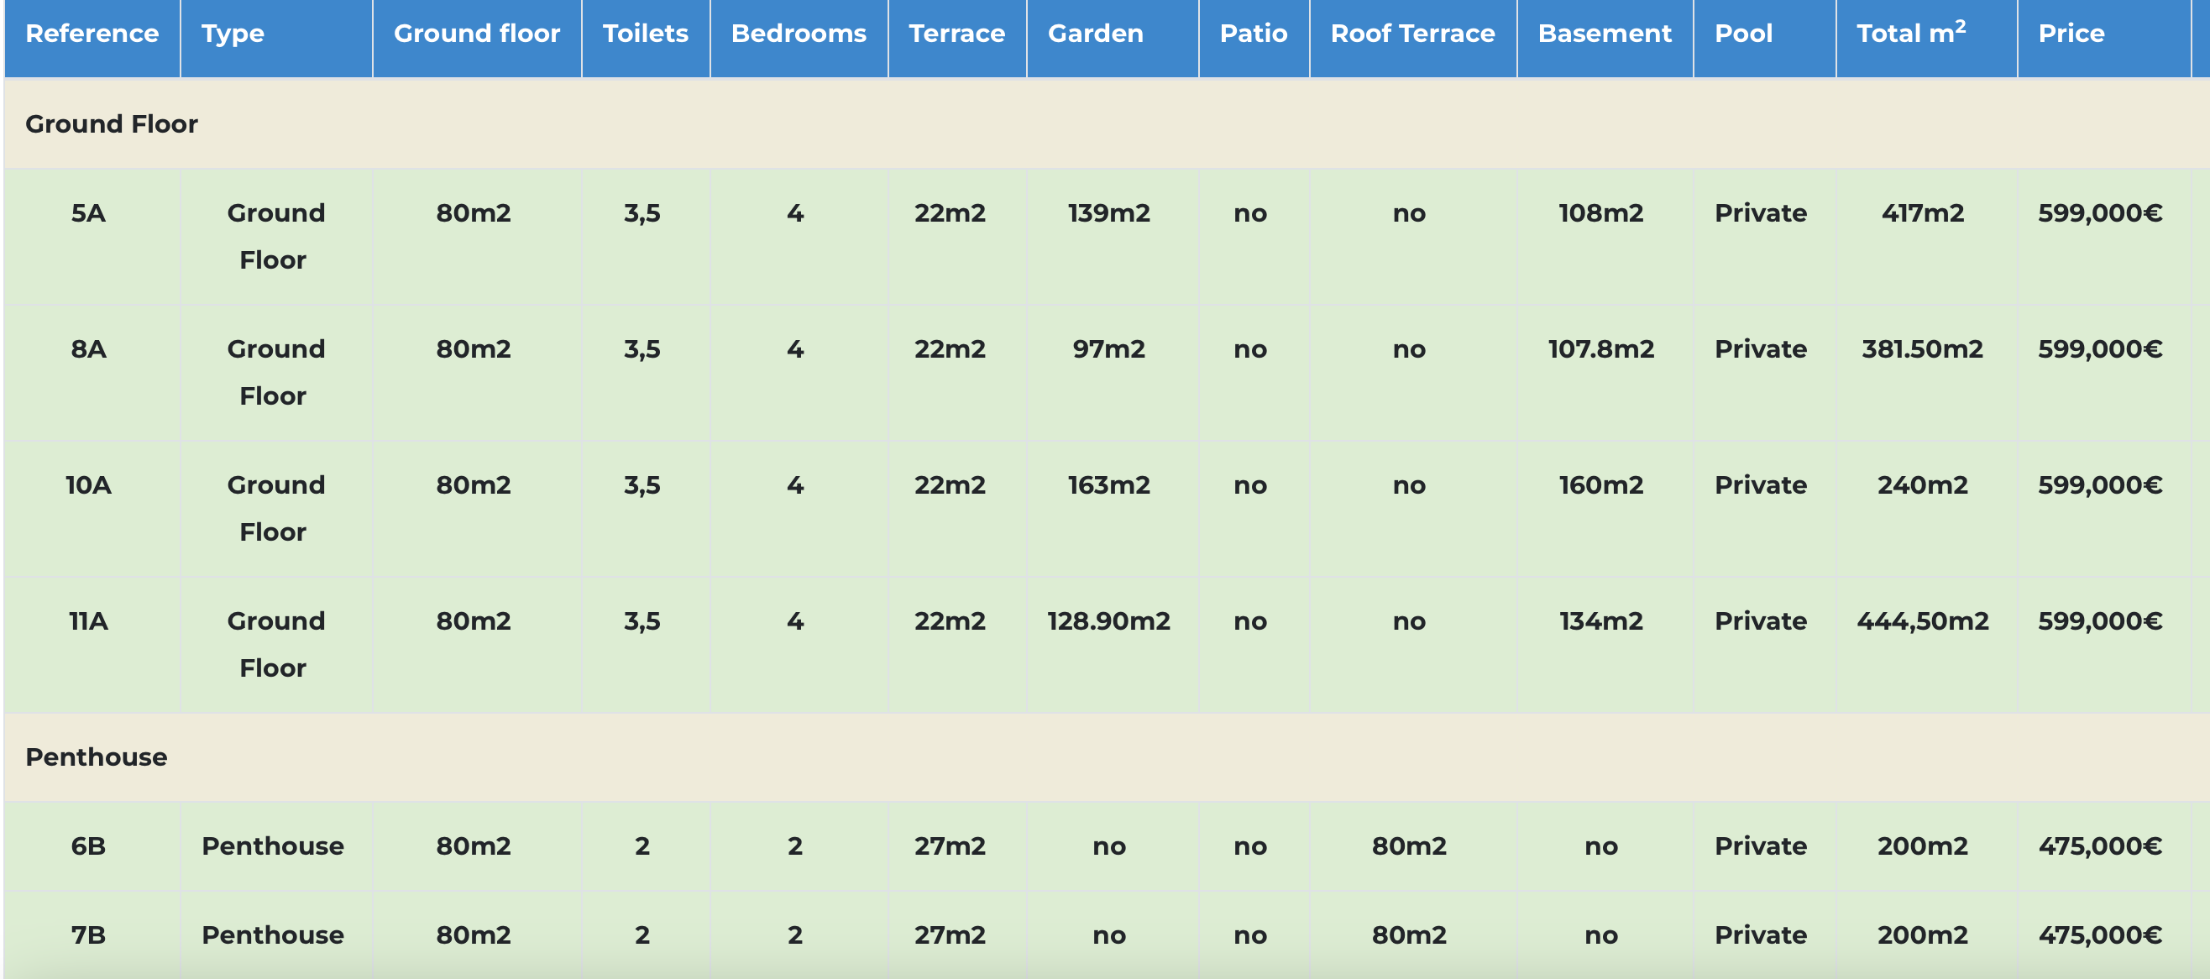Click the 107.8m2 basement value
This screenshot has width=2210, height=979.
[x=1601, y=349]
